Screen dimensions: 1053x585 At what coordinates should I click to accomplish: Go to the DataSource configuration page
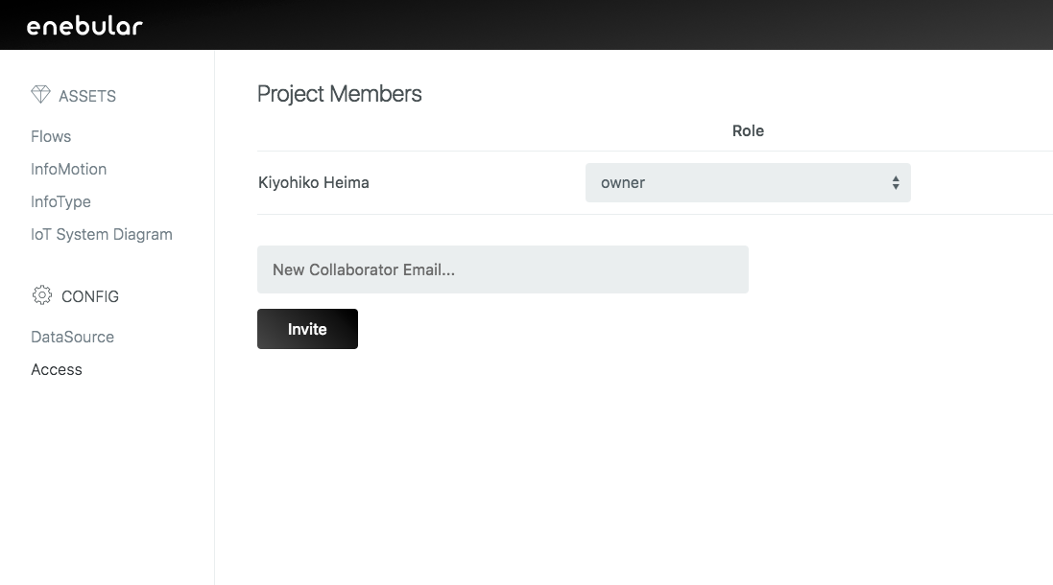(x=72, y=337)
